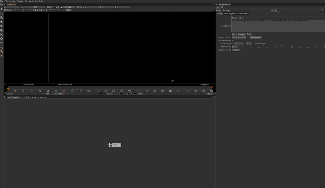
Task: Toggle auto-contrast half-circle icon
Action: point(34,10)
